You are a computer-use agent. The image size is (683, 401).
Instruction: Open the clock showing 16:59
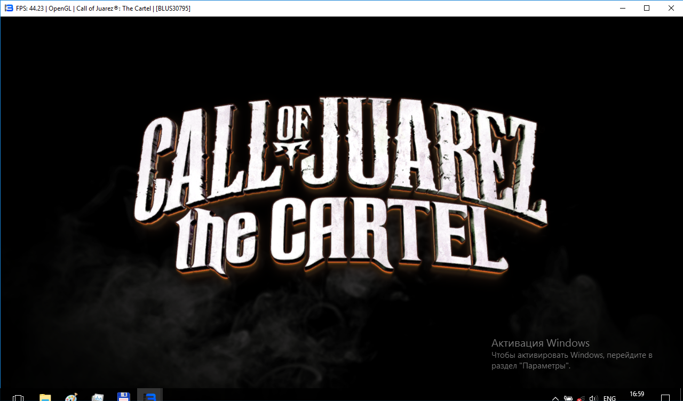pyautogui.click(x=637, y=395)
